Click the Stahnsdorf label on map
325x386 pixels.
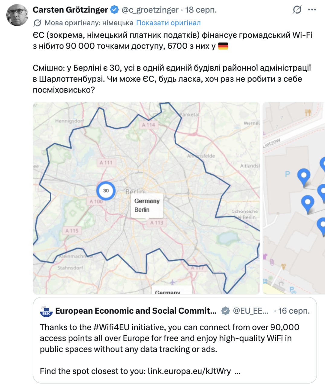pyautogui.click(x=70, y=267)
